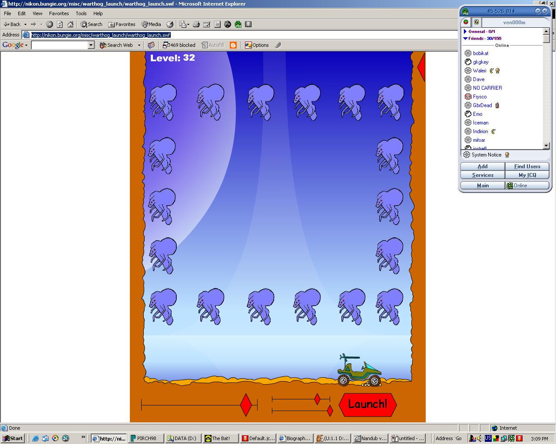Open the History icon in toolbar
This screenshot has height=444, width=556.
coord(170,24)
